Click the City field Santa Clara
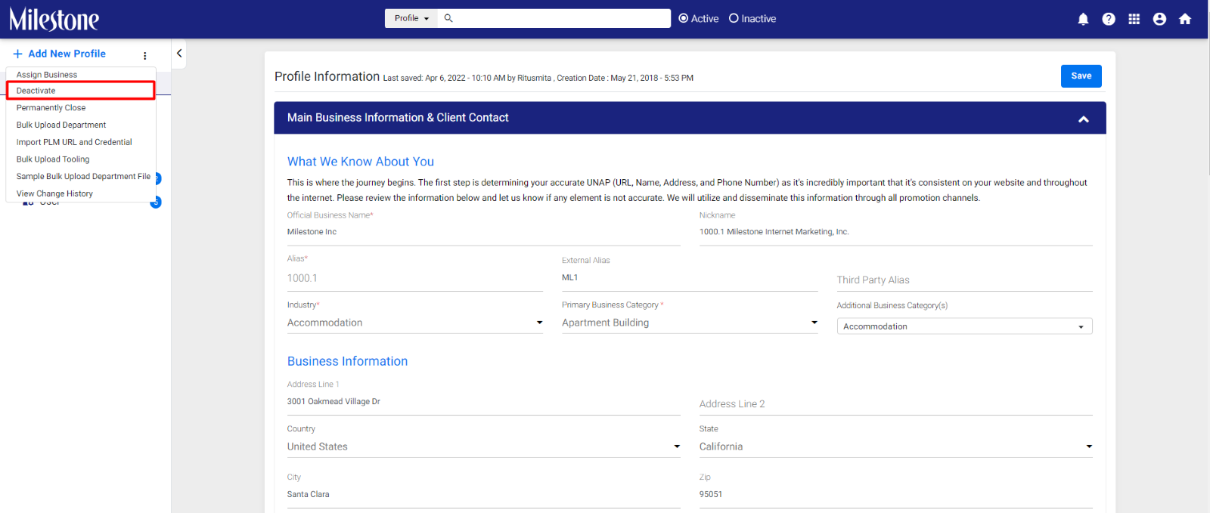The image size is (1210, 513). [x=484, y=495]
